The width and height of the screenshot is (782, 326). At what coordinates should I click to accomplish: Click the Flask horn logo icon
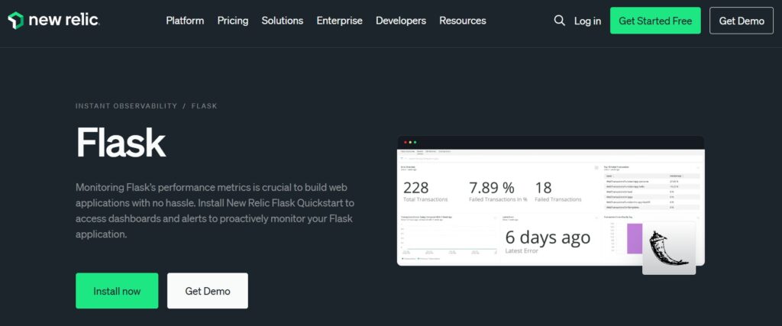(x=669, y=248)
